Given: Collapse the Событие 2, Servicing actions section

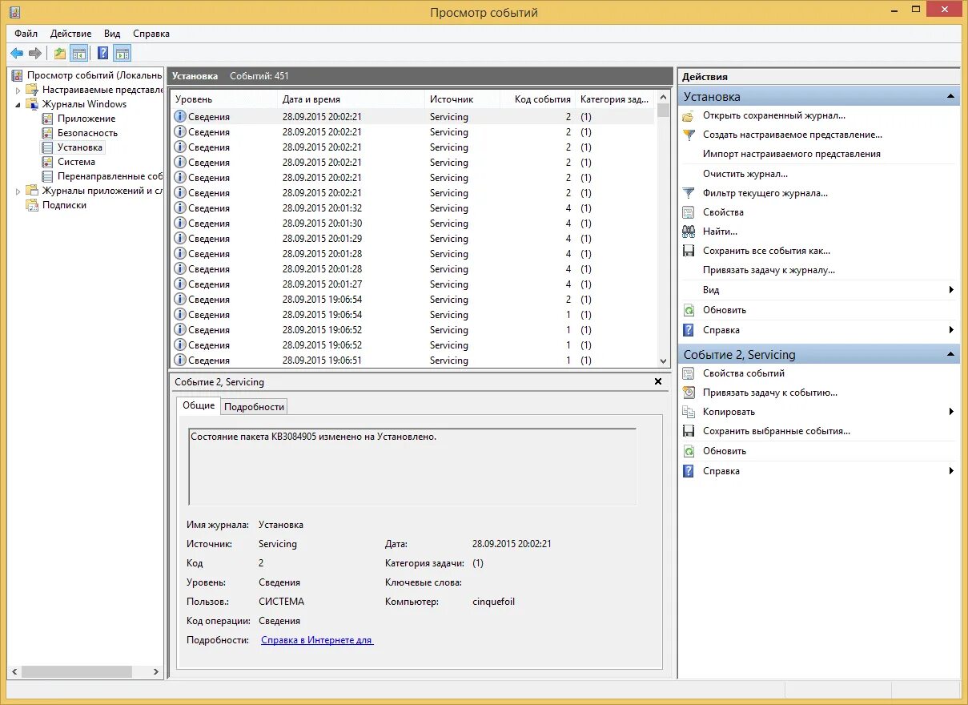Looking at the screenshot, I should point(950,354).
